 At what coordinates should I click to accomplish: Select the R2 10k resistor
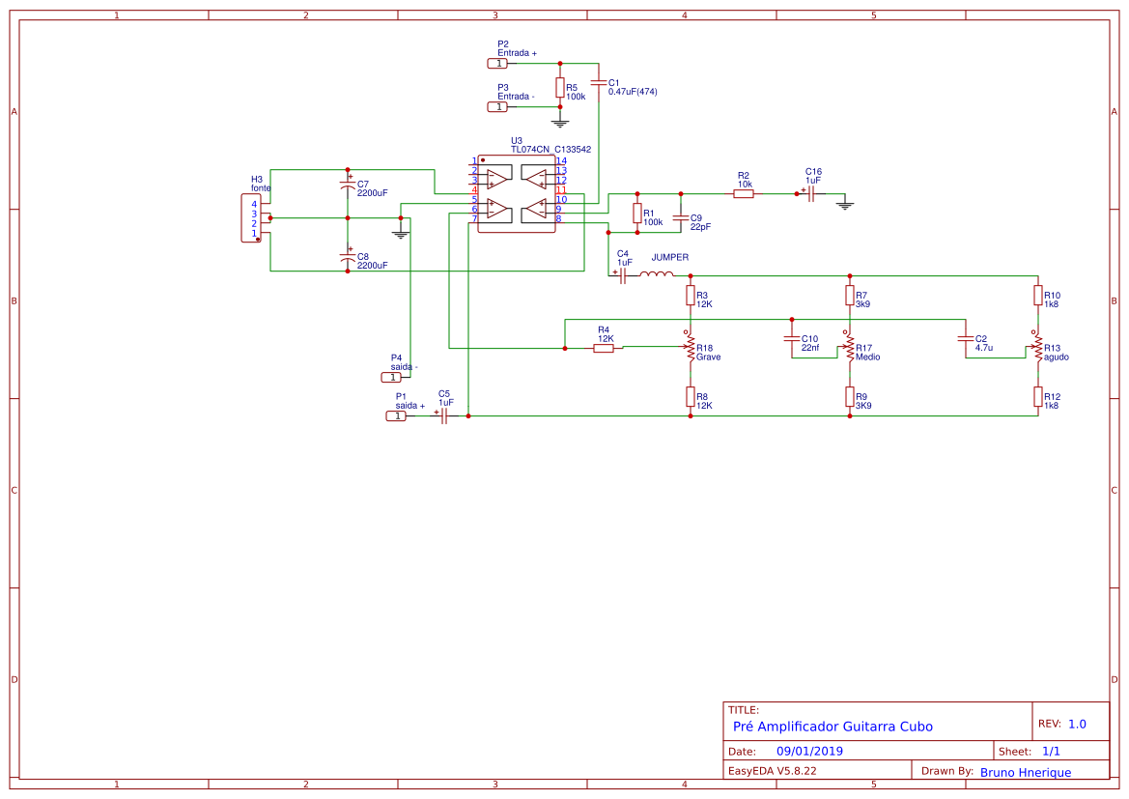click(x=743, y=193)
